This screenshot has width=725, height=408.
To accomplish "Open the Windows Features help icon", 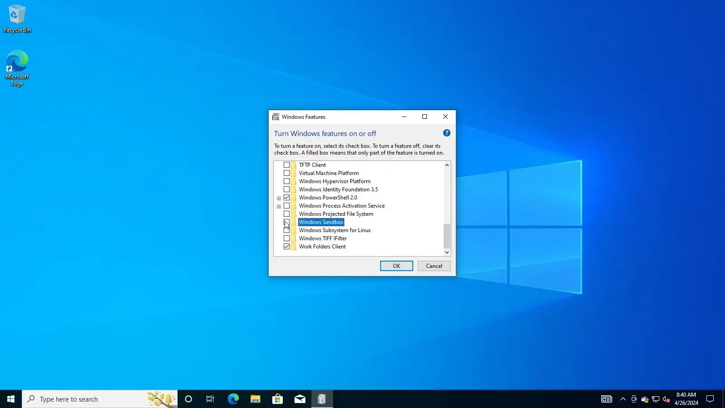I will point(447,133).
